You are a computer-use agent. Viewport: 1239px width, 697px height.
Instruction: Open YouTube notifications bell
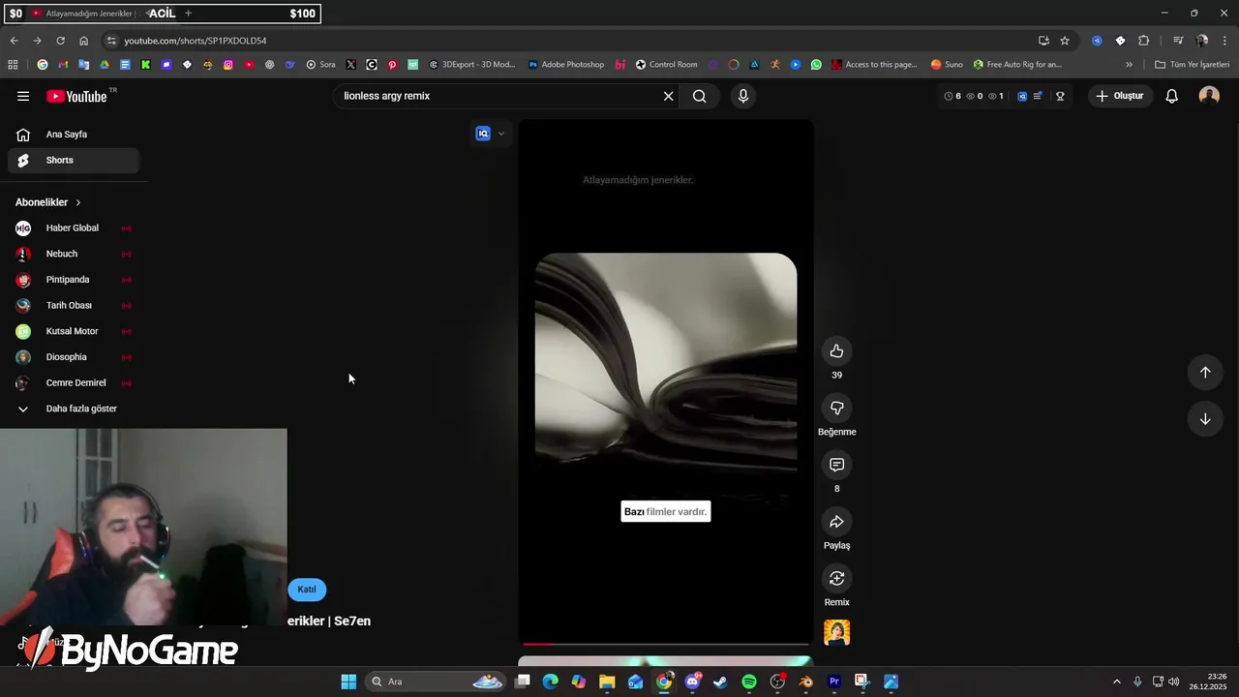point(1171,96)
